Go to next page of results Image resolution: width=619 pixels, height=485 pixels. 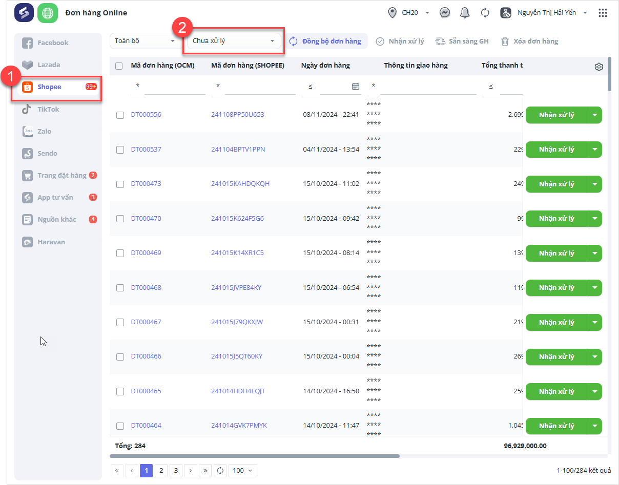coord(191,470)
